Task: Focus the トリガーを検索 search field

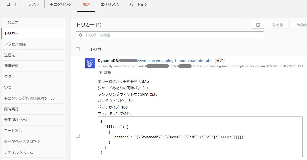Action: click(x=170, y=35)
